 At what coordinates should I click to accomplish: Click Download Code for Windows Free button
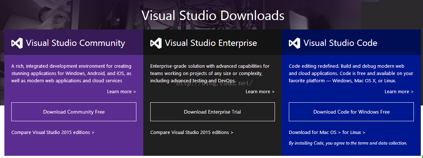pos(351,112)
